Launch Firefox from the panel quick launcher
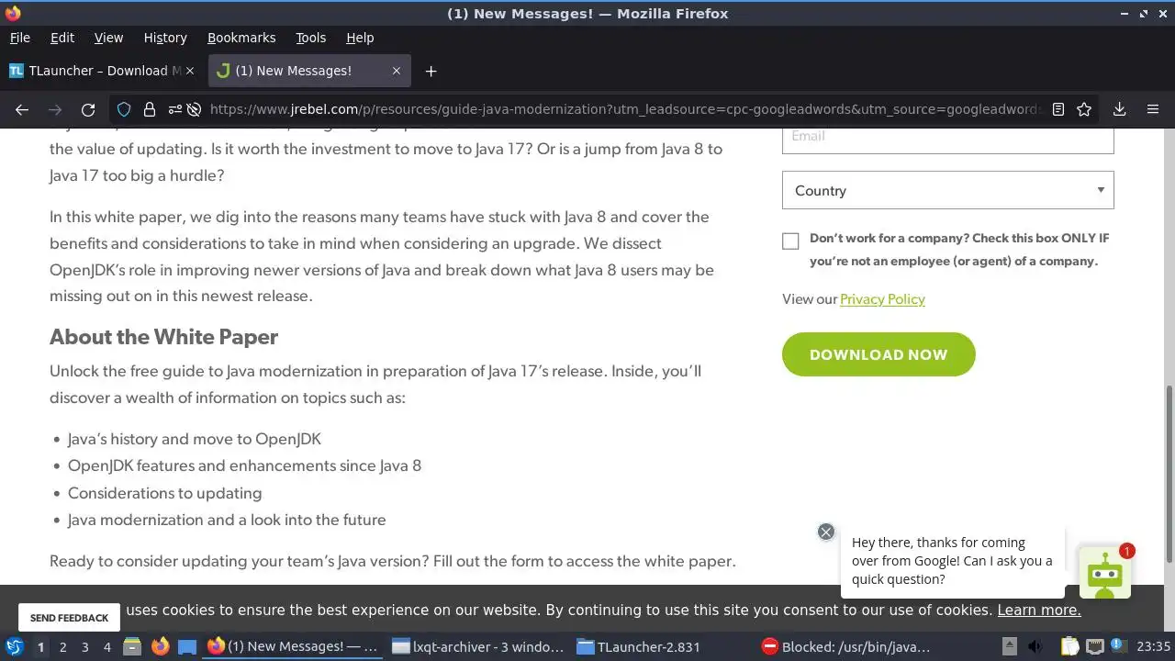Image resolution: width=1175 pixels, height=661 pixels. [x=160, y=646]
